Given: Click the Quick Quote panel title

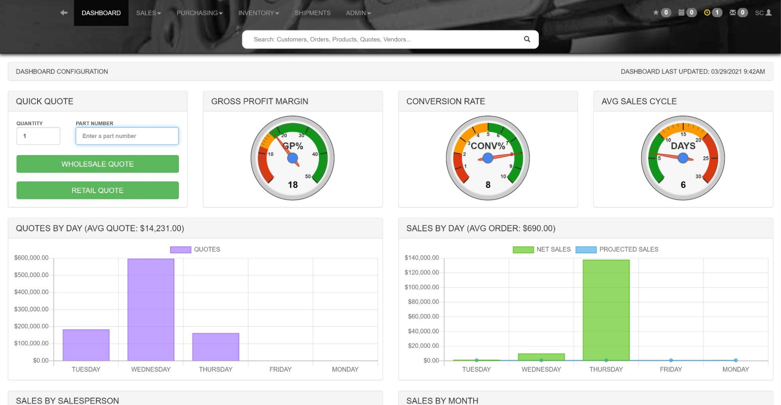Looking at the screenshot, I should (x=45, y=101).
